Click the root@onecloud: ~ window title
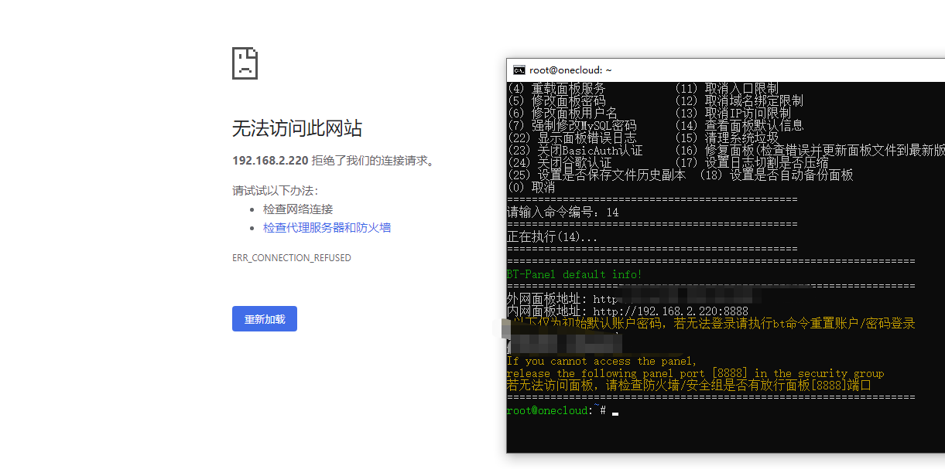The image size is (945, 469). tap(571, 70)
